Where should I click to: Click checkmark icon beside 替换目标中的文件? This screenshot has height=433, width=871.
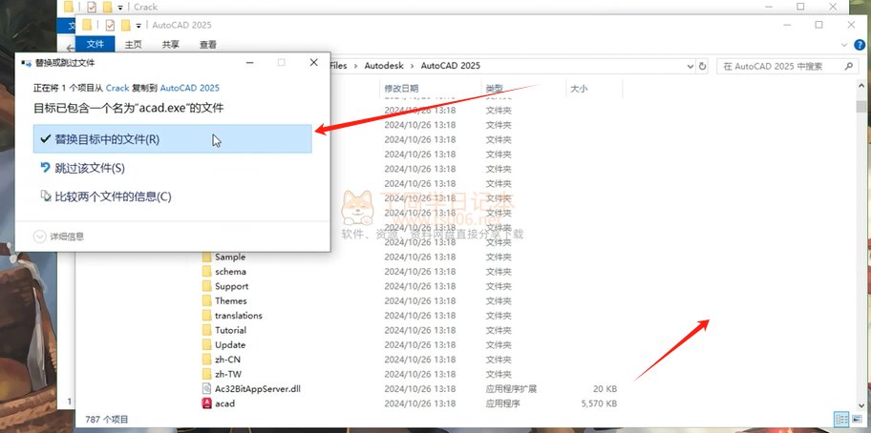[x=46, y=138]
